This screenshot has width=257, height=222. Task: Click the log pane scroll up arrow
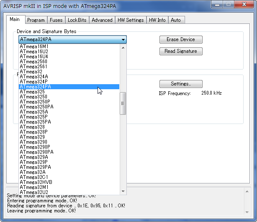(247, 191)
